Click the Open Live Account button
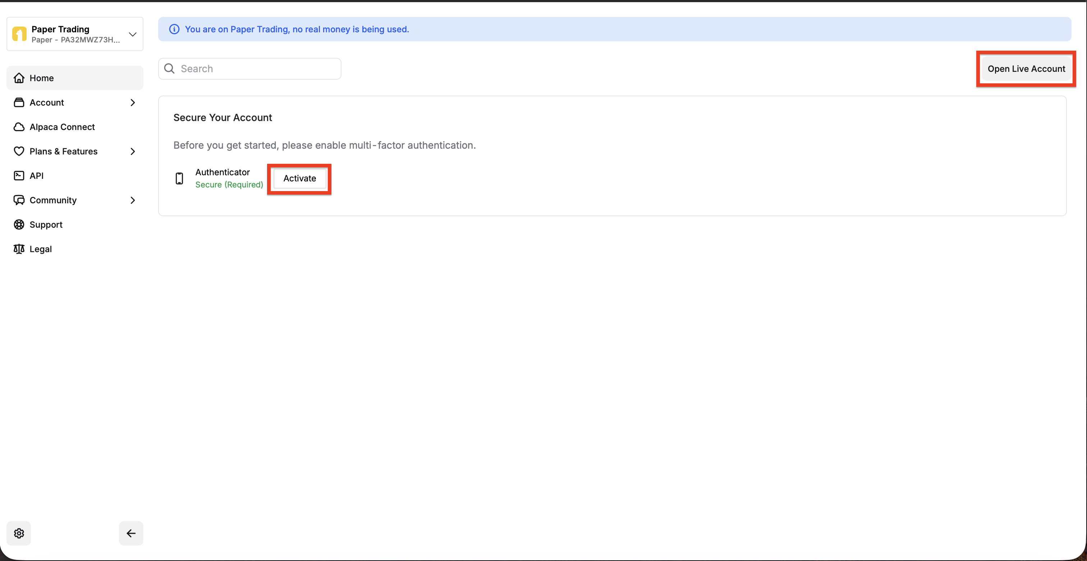 (x=1026, y=69)
